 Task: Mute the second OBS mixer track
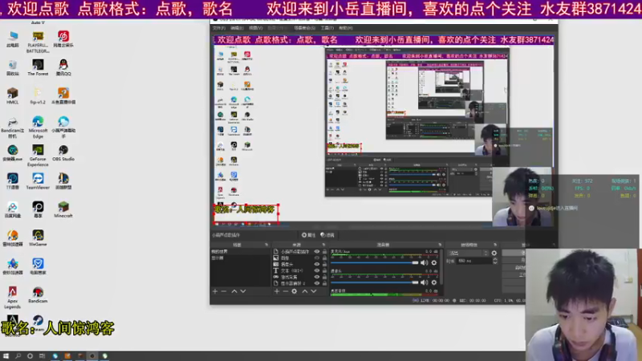(425, 282)
